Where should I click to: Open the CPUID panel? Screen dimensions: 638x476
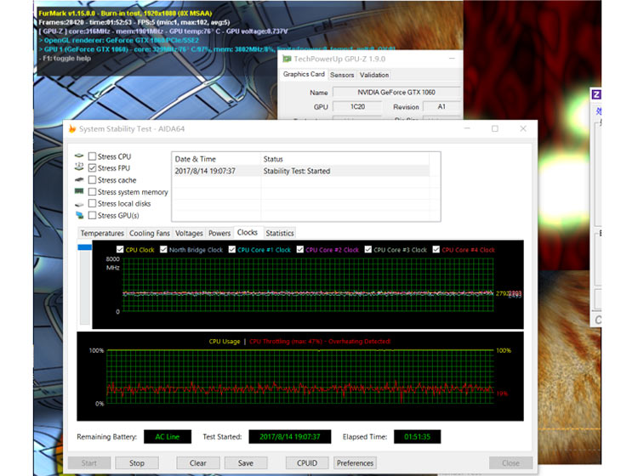(x=307, y=463)
